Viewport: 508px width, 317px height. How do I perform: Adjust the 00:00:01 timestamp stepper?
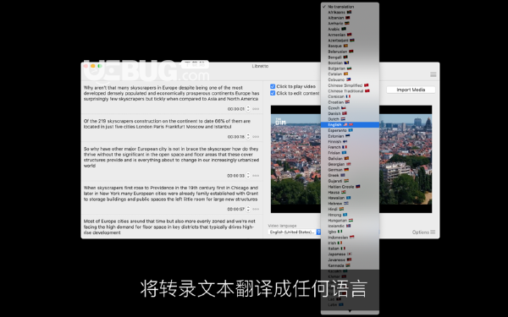248,109
